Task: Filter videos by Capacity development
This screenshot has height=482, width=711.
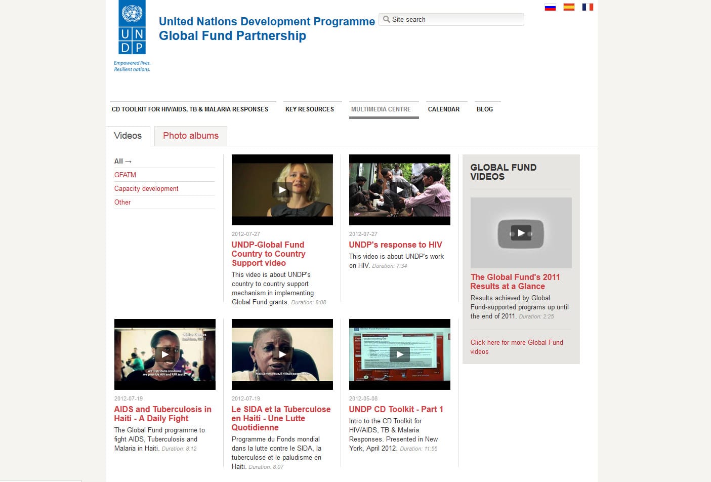Action: pyautogui.click(x=146, y=188)
